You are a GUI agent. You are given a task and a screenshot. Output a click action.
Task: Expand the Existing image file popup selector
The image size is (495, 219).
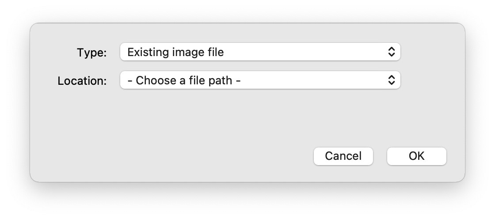tap(260, 52)
